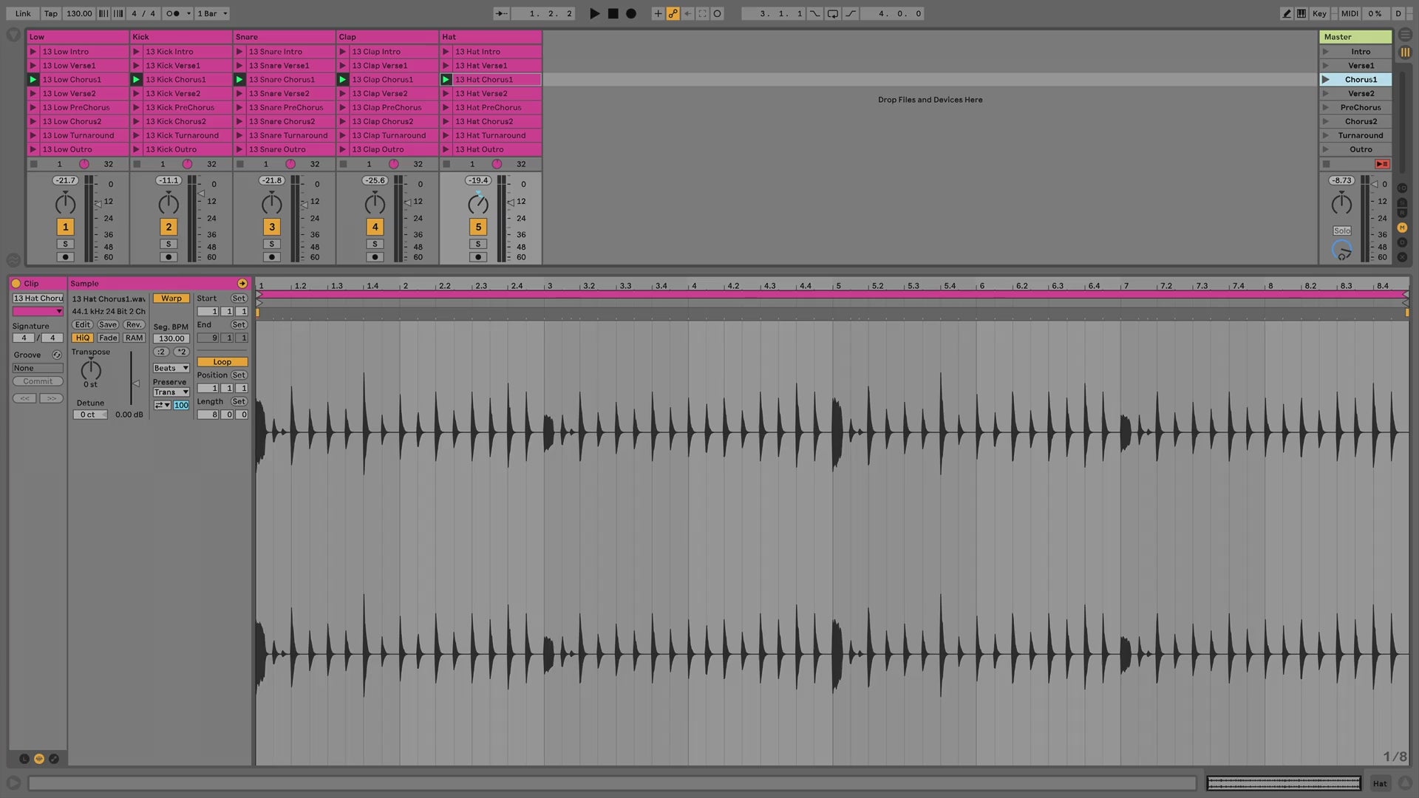Click the Rev. reverse button
Screen dimensions: 1419x798
[134, 325]
